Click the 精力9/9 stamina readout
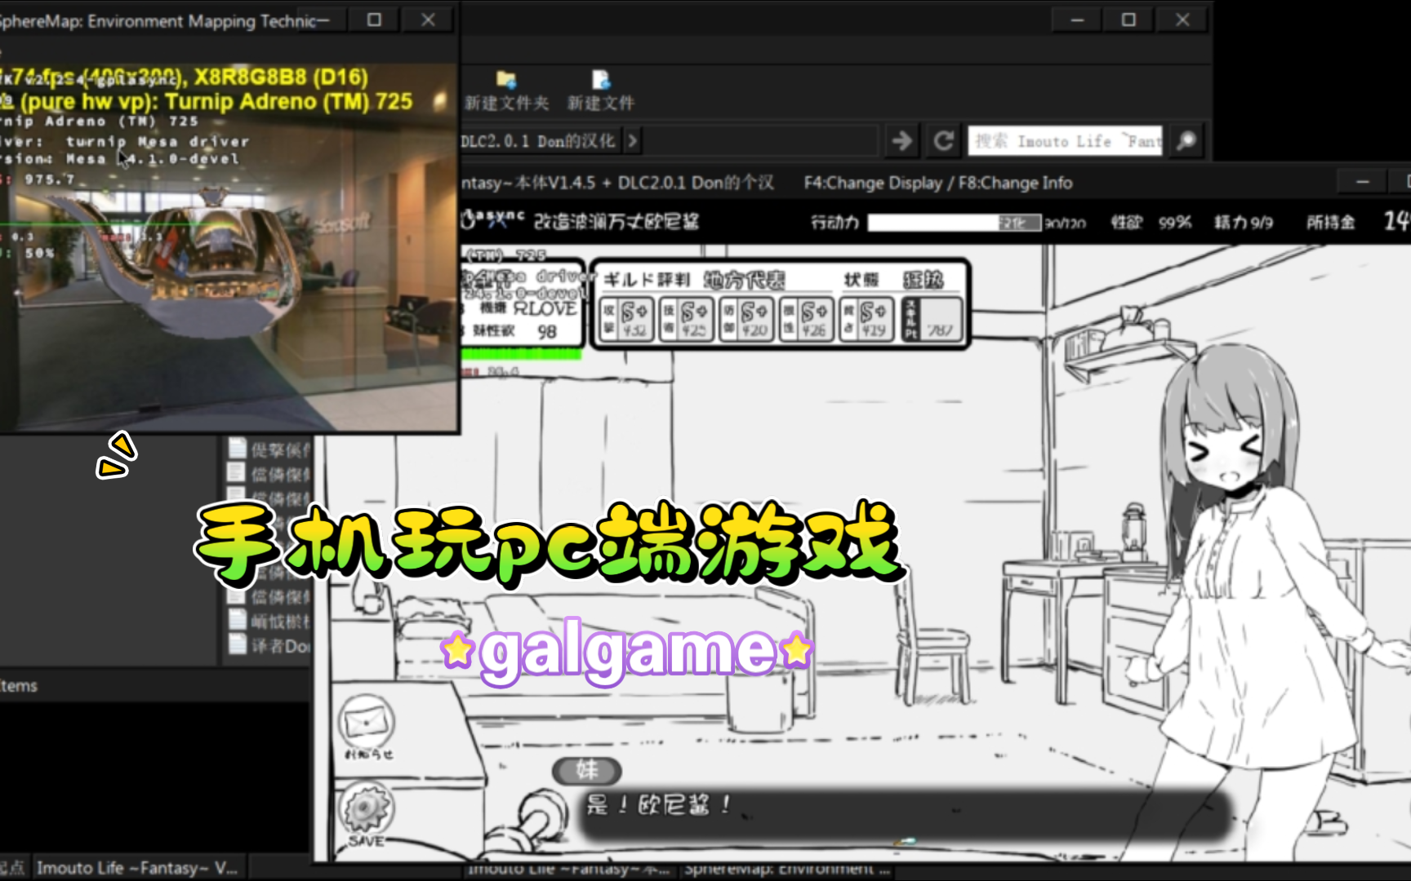This screenshot has width=1411, height=881. coord(1243,222)
